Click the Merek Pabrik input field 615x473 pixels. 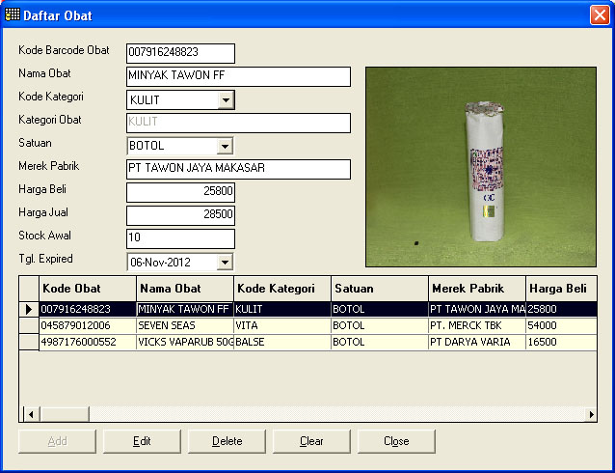coord(238,169)
